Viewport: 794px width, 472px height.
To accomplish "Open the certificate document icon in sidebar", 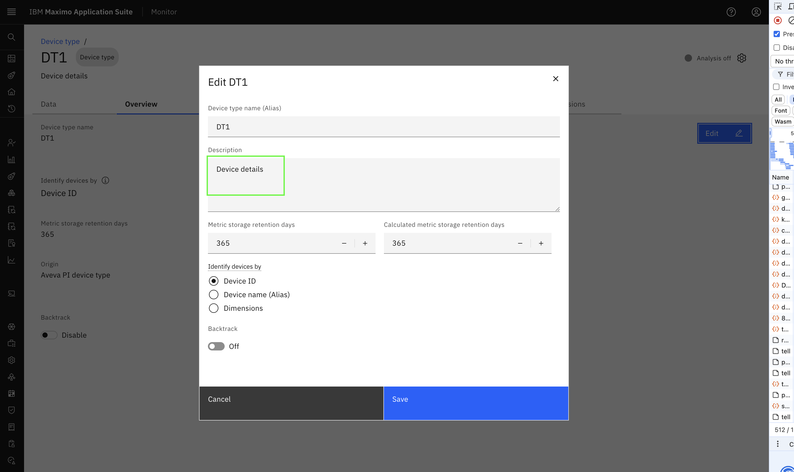I will point(12,243).
